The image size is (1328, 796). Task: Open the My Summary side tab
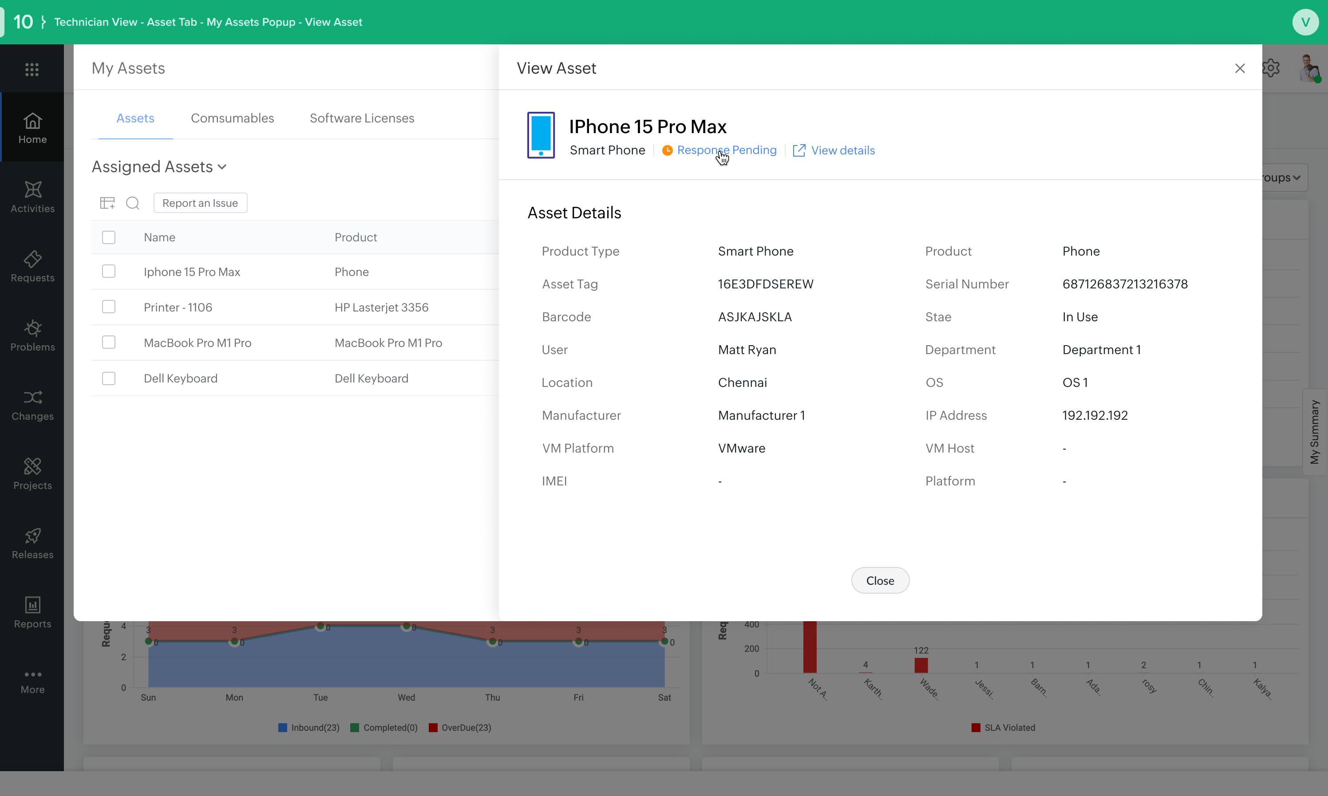[1314, 432]
